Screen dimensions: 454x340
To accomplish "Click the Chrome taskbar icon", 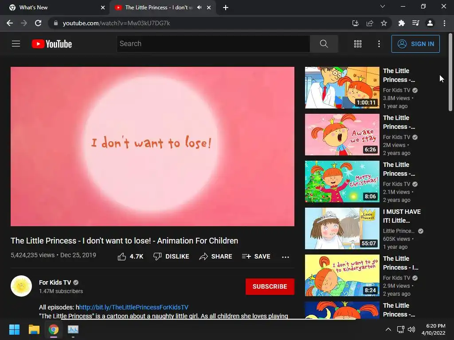I will [x=54, y=329].
